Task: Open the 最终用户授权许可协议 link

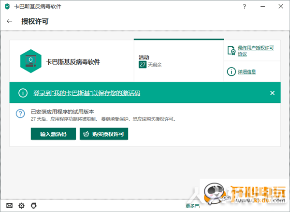Action: 256,51
